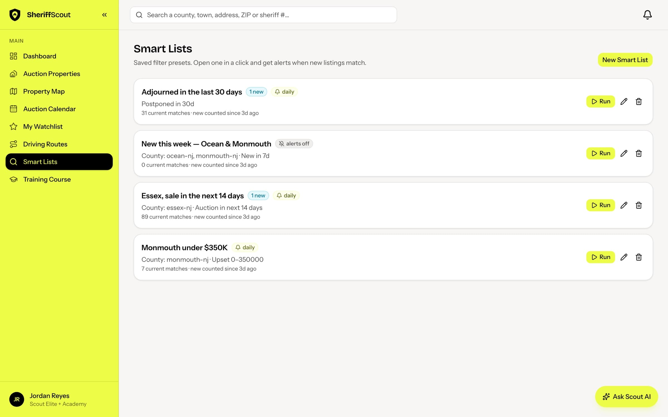Open the Jordan Reyes account profile
The image size is (668, 417).
coord(59,399)
